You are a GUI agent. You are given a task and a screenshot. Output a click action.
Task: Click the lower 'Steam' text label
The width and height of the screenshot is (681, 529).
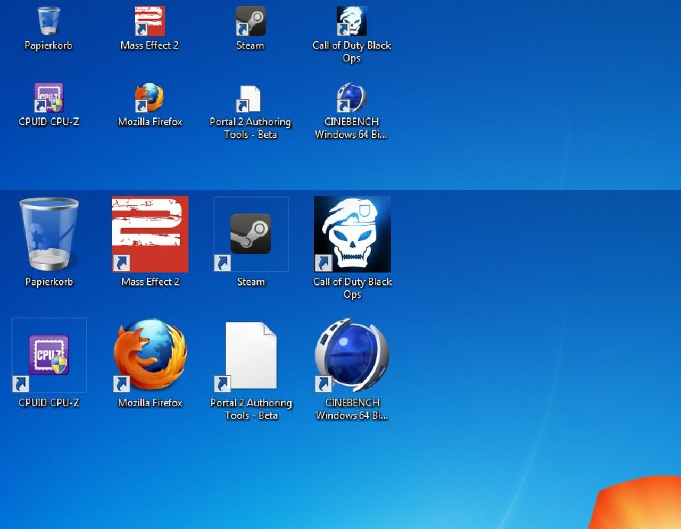251,282
